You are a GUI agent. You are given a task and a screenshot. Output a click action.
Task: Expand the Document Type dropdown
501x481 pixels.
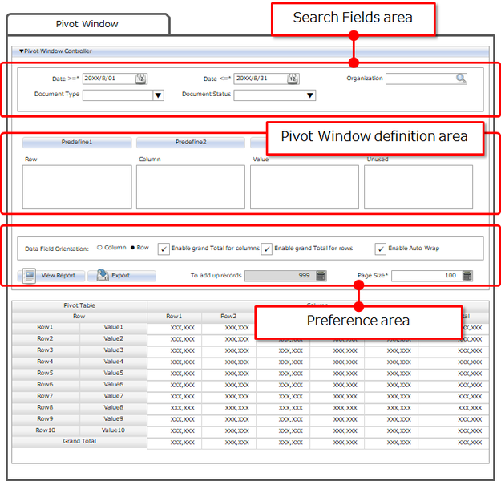[x=158, y=95]
